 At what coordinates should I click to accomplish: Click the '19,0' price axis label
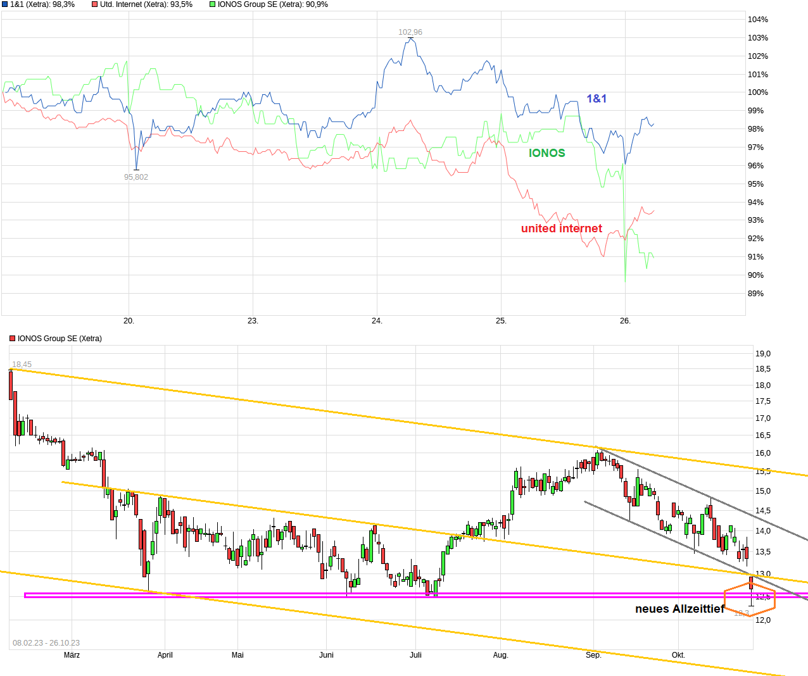[763, 354]
